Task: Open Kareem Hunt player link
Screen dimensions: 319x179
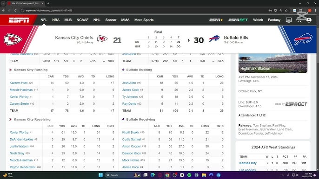Action: point(19,83)
